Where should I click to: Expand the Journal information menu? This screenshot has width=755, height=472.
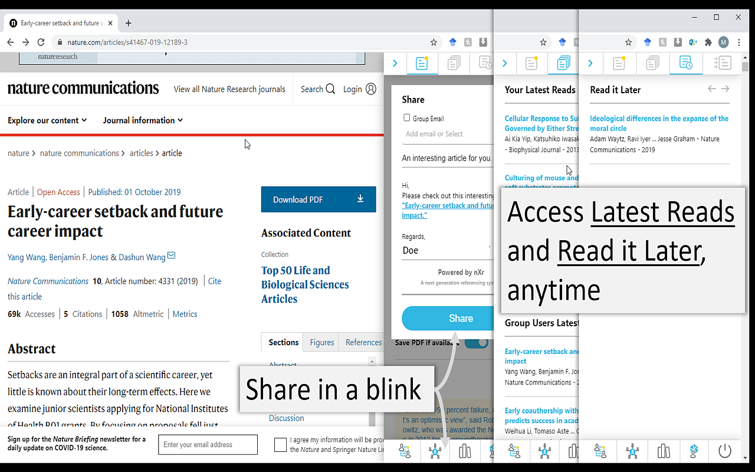click(x=143, y=120)
